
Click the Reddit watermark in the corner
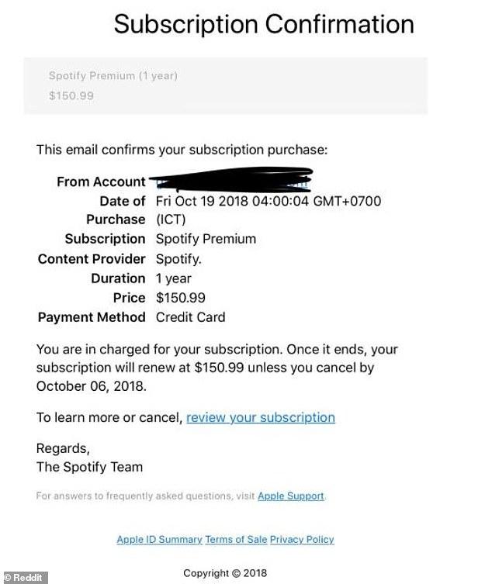coord(25,578)
